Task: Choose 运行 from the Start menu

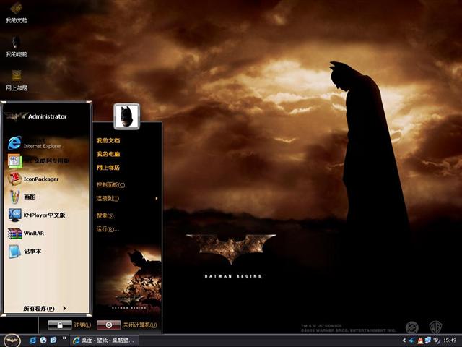Action: click(x=107, y=229)
